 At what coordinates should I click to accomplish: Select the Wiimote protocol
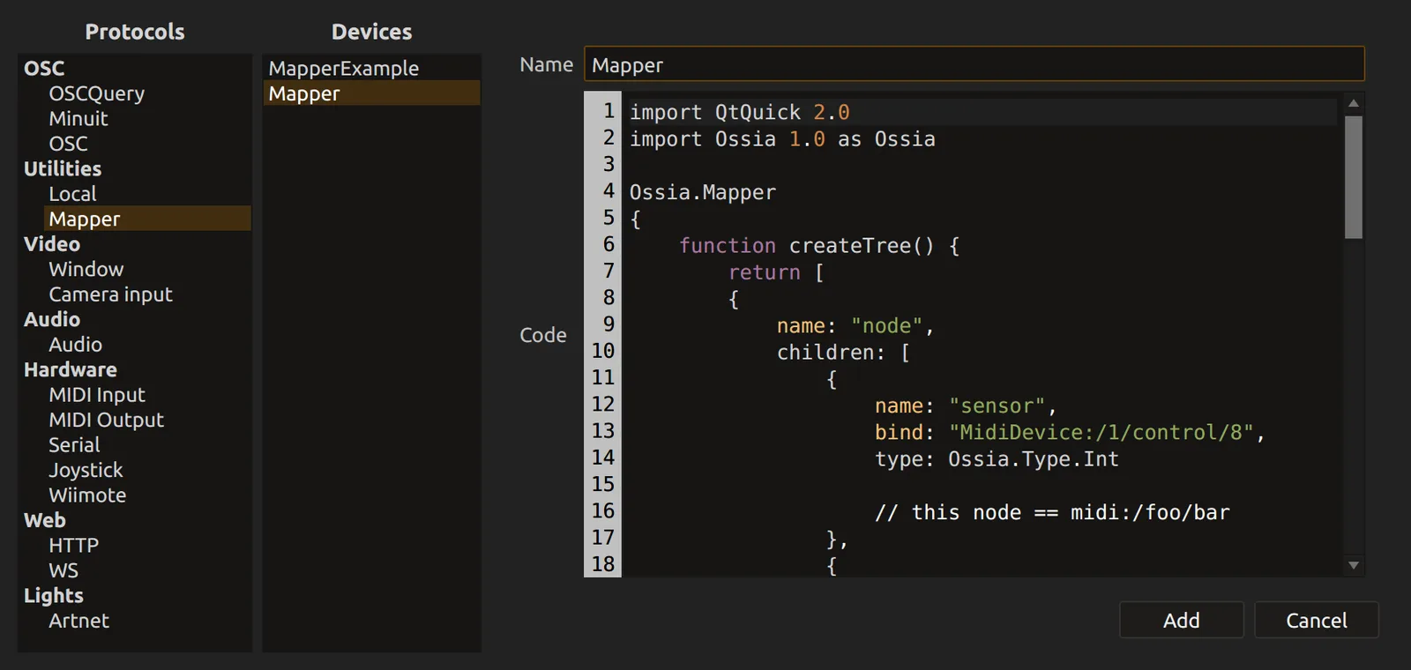[x=87, y=495]
